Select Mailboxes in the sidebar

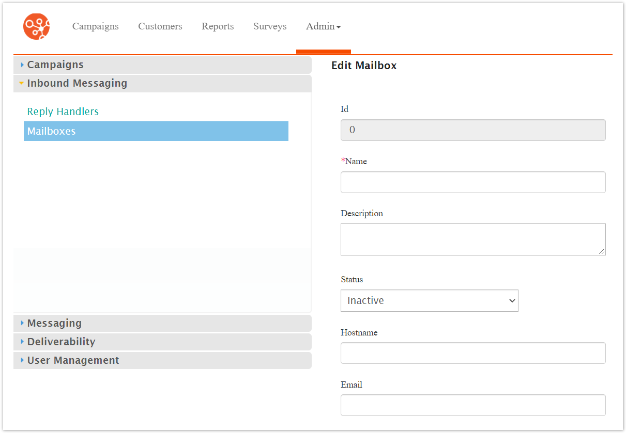[x=52, y=131]
